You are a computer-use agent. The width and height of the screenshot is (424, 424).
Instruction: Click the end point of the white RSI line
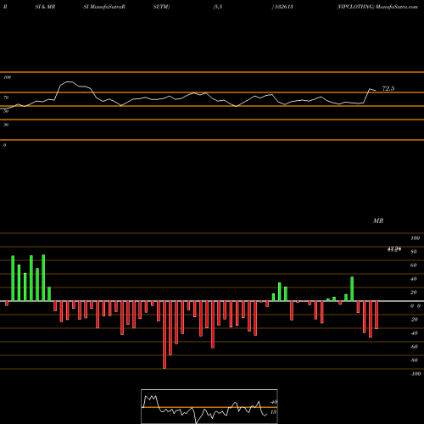pos(376,91)
